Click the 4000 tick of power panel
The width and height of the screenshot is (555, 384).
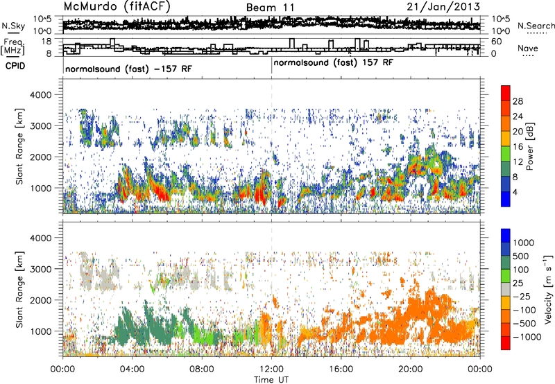(42, 94)
